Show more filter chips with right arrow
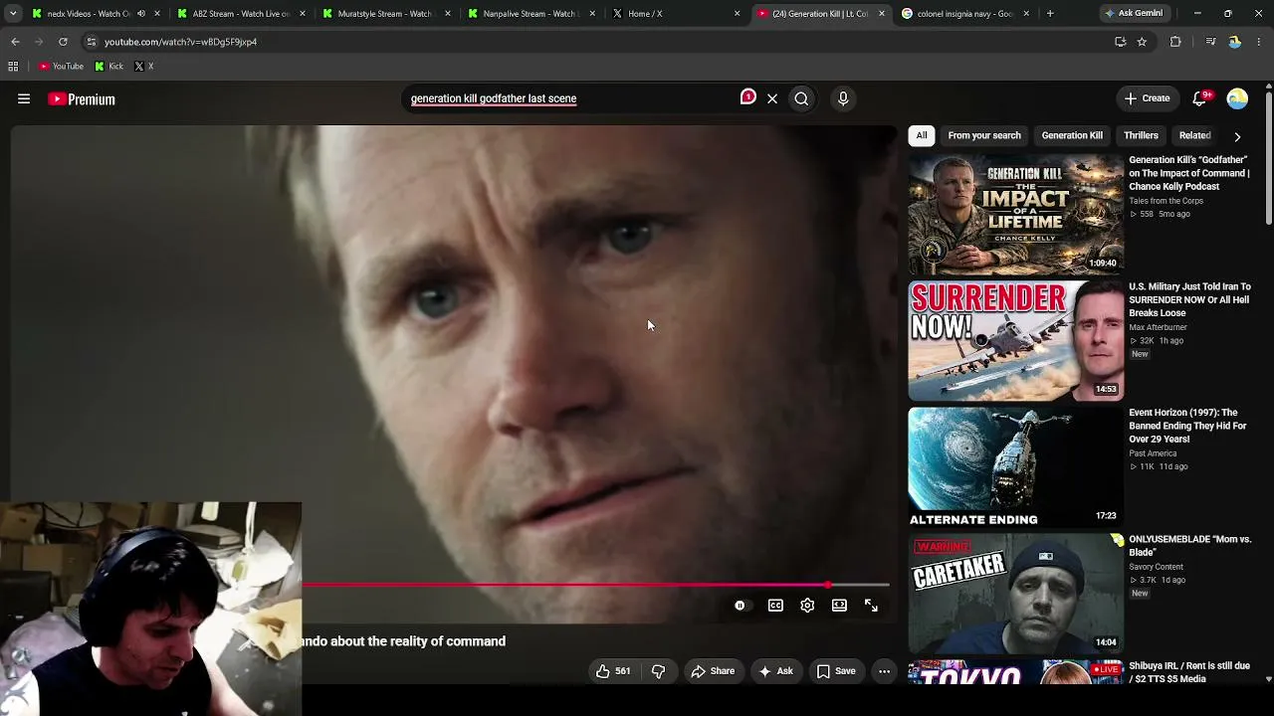The width and height of the screenshot is (1274, 716). coord(1237,136)
